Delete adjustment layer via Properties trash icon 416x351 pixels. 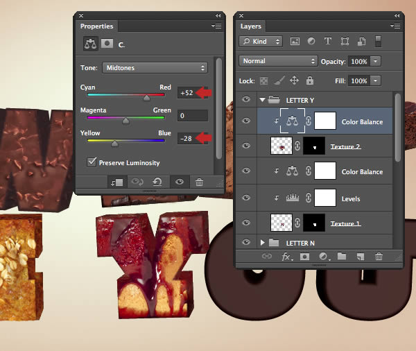tap(199, 182)
